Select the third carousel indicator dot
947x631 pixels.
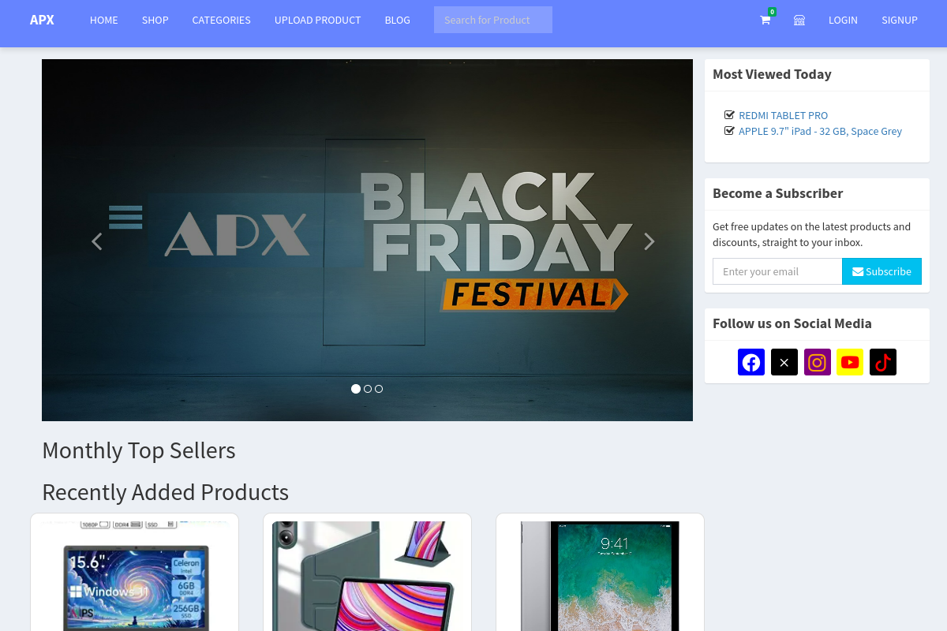click(379, 389)
